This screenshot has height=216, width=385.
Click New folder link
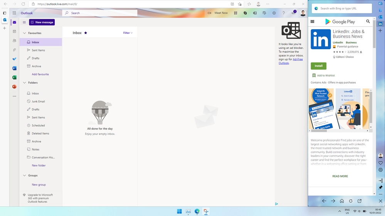[x=39, y=166]
